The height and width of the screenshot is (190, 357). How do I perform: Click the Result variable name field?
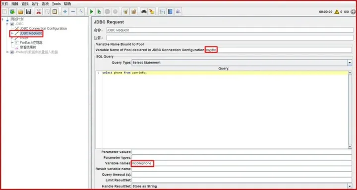pyautogui.click(x=242, y=169)
